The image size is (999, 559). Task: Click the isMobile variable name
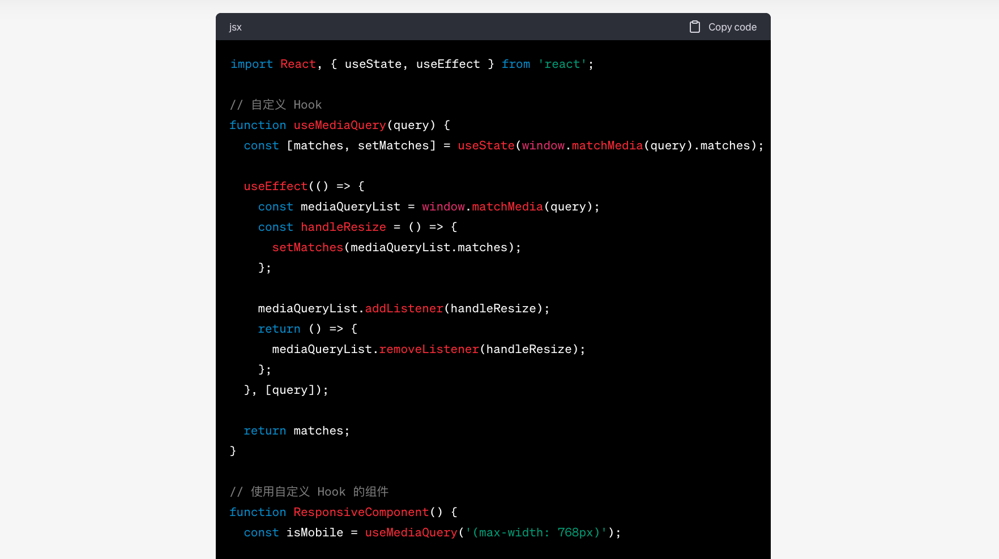pyautogui.click(x=314, y=532)
